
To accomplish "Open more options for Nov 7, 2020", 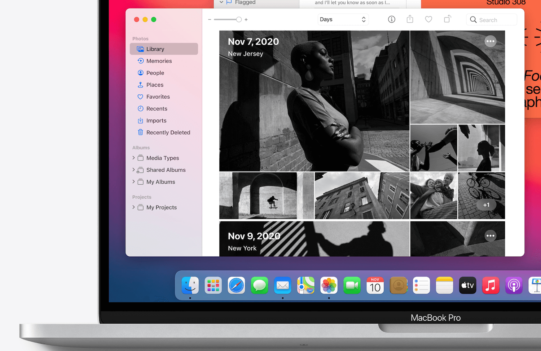I will pyautogui.click(x=490, y=41).
